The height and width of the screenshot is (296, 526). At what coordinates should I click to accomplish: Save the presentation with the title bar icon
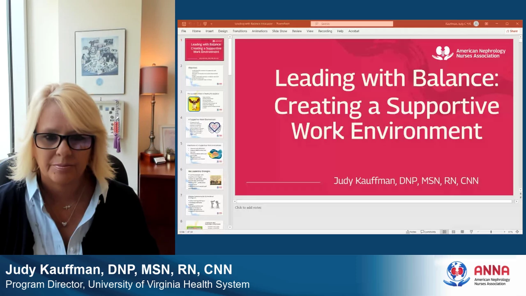[184, 24]
